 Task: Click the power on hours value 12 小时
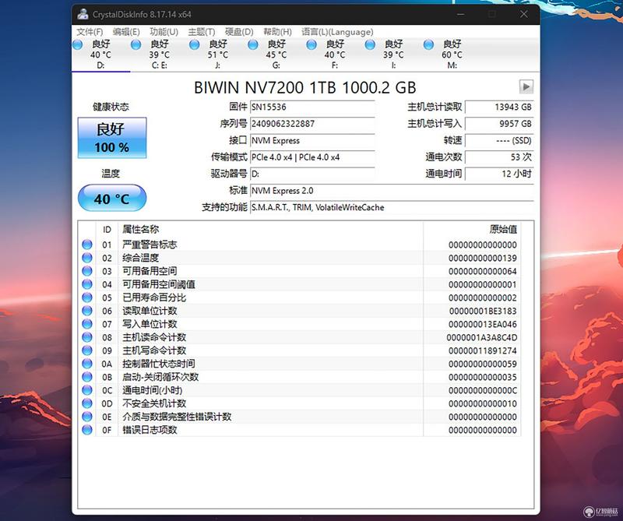[499, 174]
